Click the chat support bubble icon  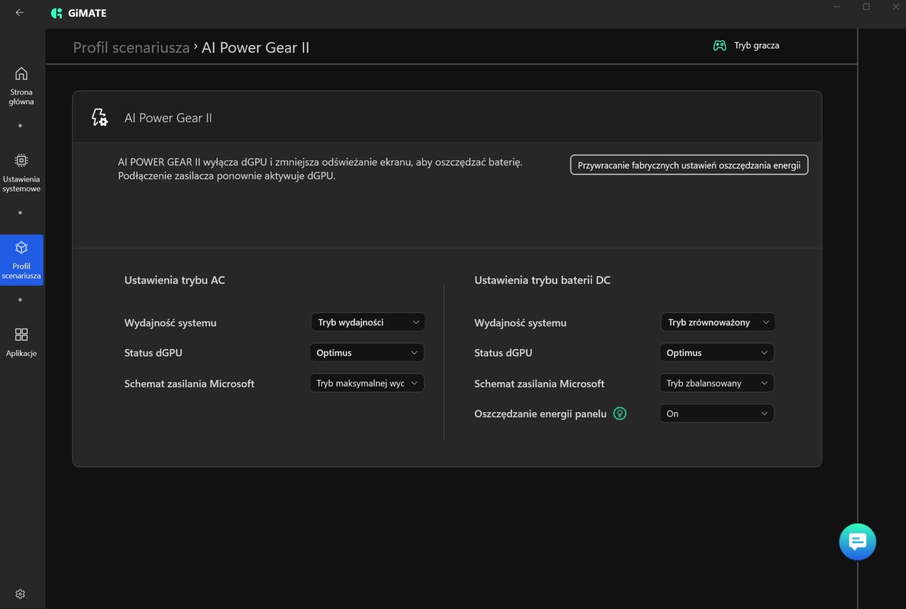click(x=857, y=542)
